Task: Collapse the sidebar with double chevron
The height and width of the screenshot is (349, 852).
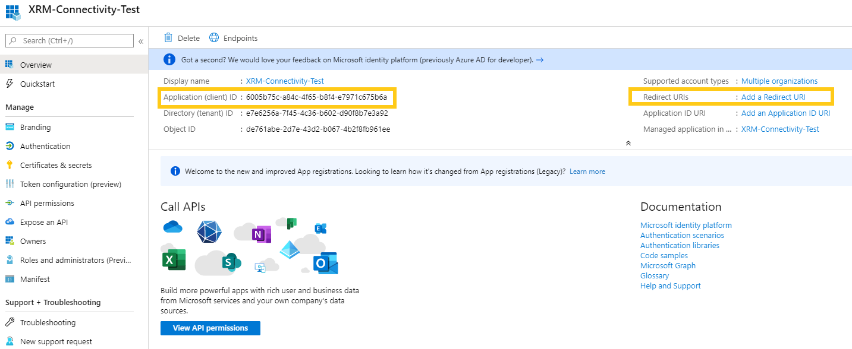Action: point(141,41)
